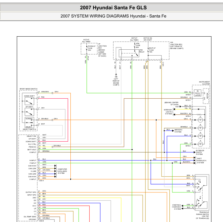The image size is (223, 222).
Task: Click "HOT AT ALL TIMES" above ATM fuse
Action: click(x=134, y=39)
